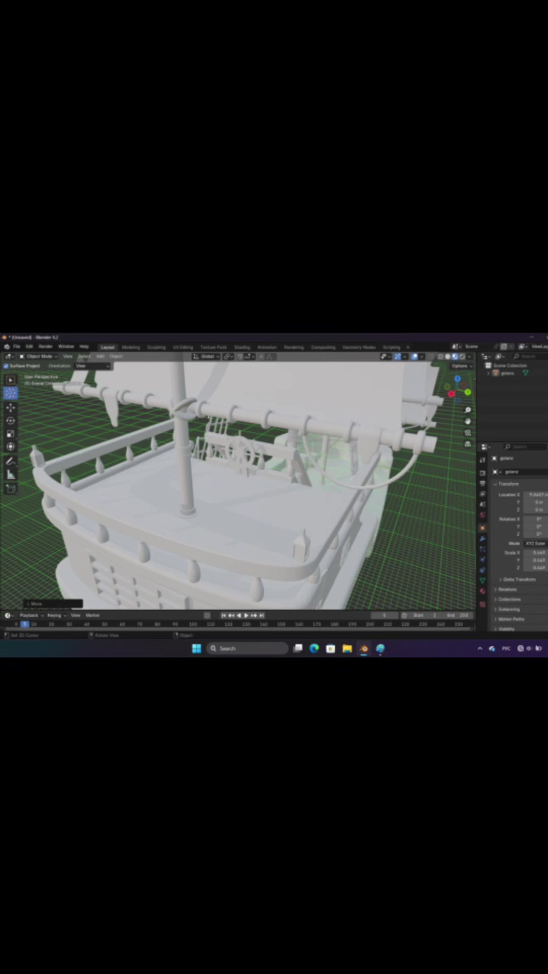Select the Add Cube tool
548x974 pixels.
[x=11, y=489]
